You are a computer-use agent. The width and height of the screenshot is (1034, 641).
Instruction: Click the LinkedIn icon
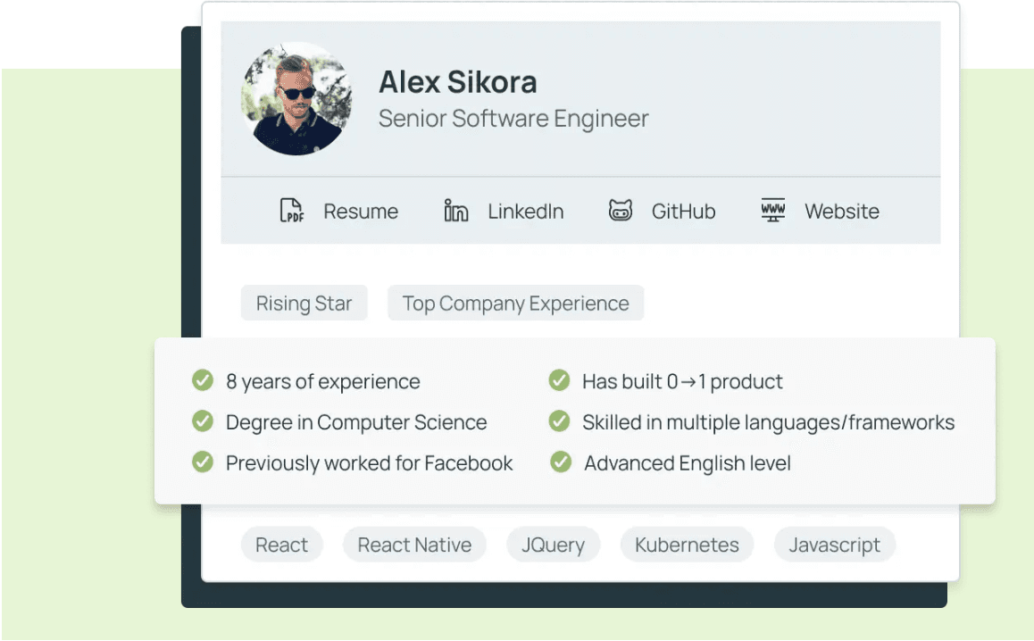455,211
